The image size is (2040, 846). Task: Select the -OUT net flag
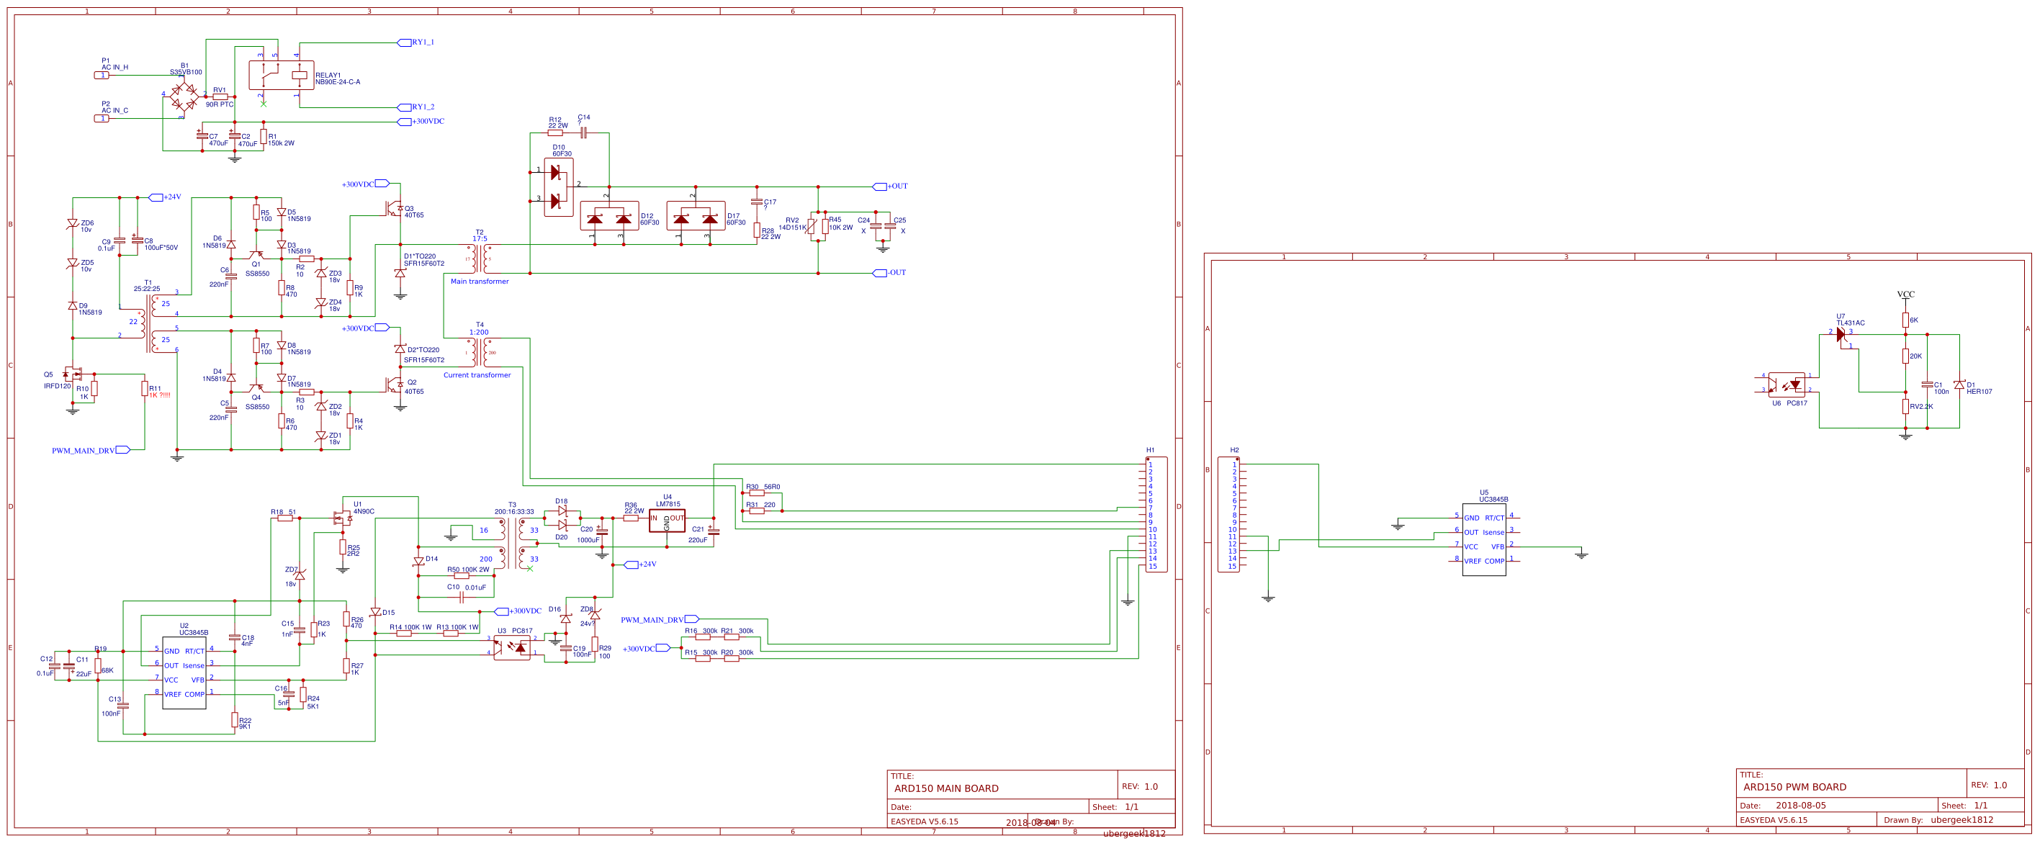click(889, 274)
